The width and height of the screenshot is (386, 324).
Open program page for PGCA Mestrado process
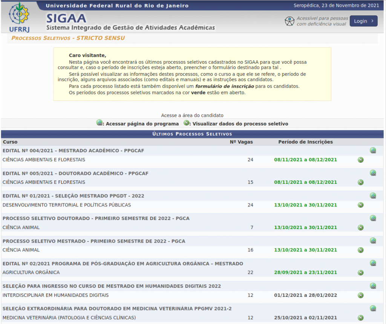(373, 241)
